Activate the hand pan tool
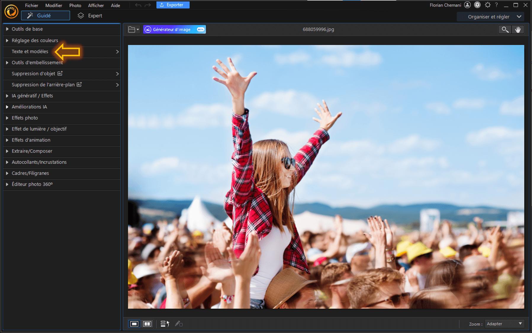This screenshot has width=532, height=333. click(518, 30)
